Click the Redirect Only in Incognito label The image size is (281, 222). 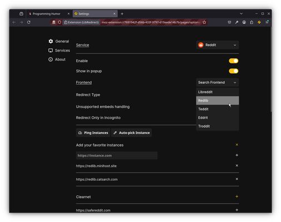coord(98,118)
